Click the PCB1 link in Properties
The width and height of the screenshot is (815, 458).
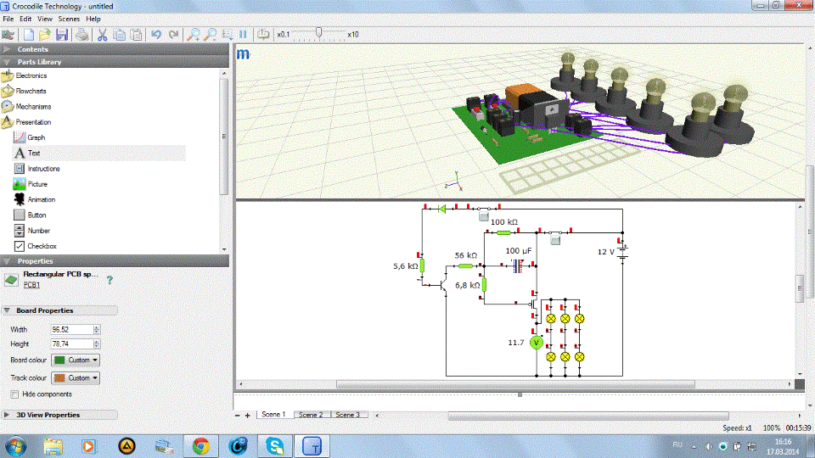click(31, 285)
